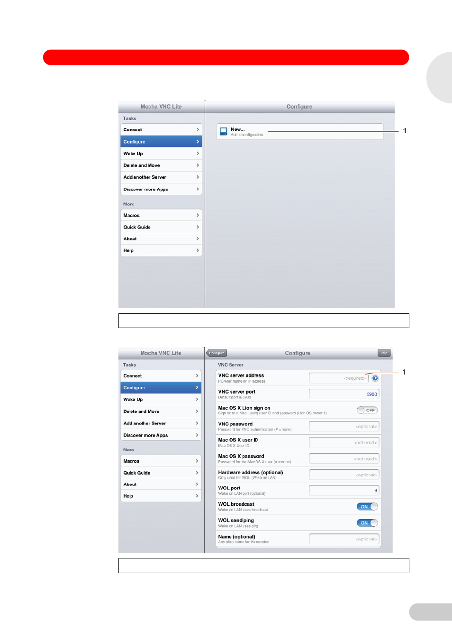Open Wake Up in the screen showing New...
This screenshot has height=640, width=452.
161,154
